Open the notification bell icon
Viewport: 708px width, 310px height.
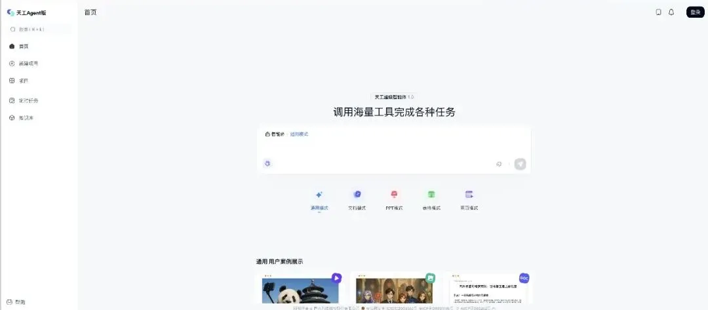tap(671, 12)
